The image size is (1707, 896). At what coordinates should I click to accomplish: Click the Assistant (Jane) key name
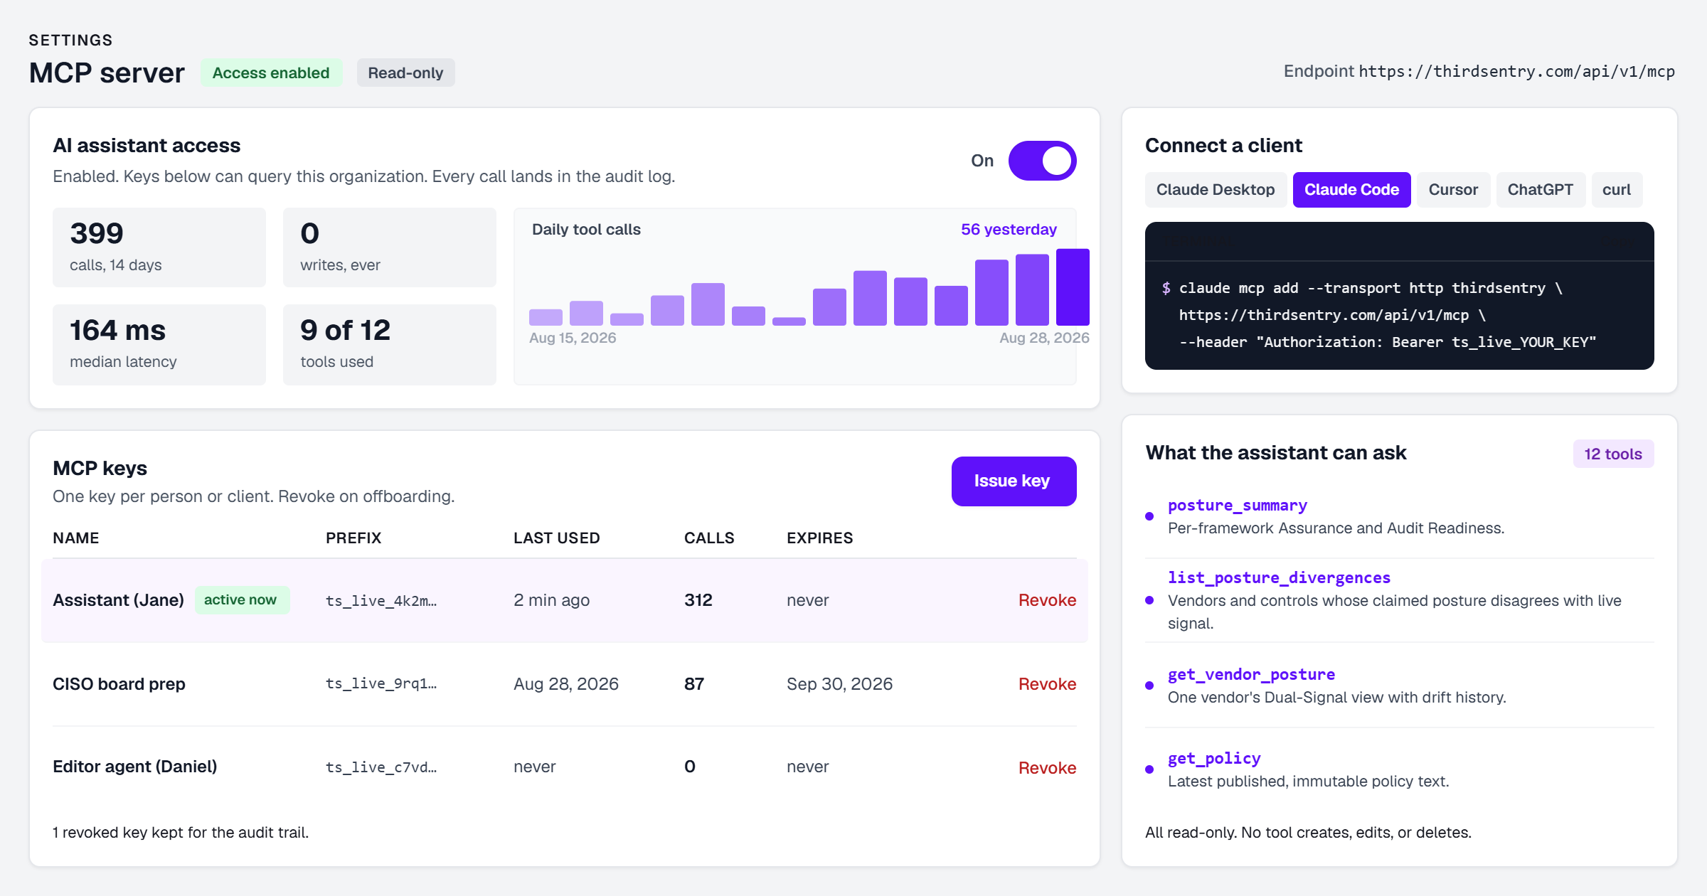point(118,600)
